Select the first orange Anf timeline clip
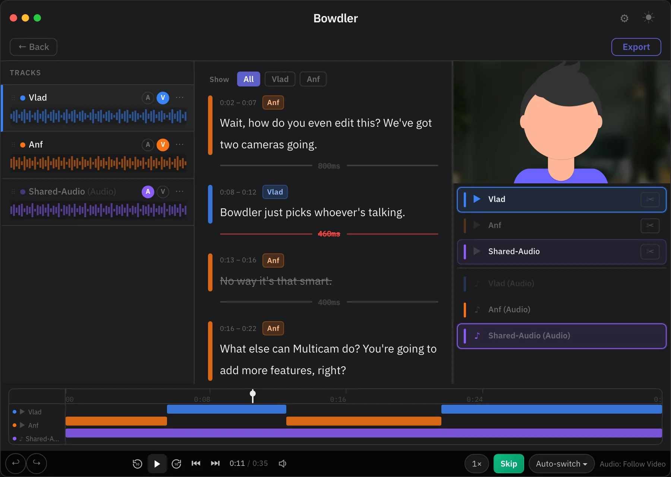This screenshot has width=671, height=477. click(x=116, y=421)
